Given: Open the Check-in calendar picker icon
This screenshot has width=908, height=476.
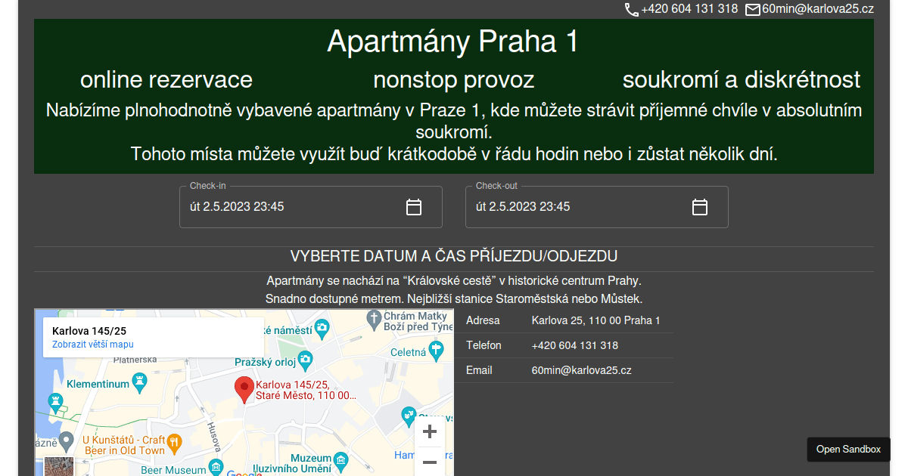Looking at the screenshot, I should 414,207.
